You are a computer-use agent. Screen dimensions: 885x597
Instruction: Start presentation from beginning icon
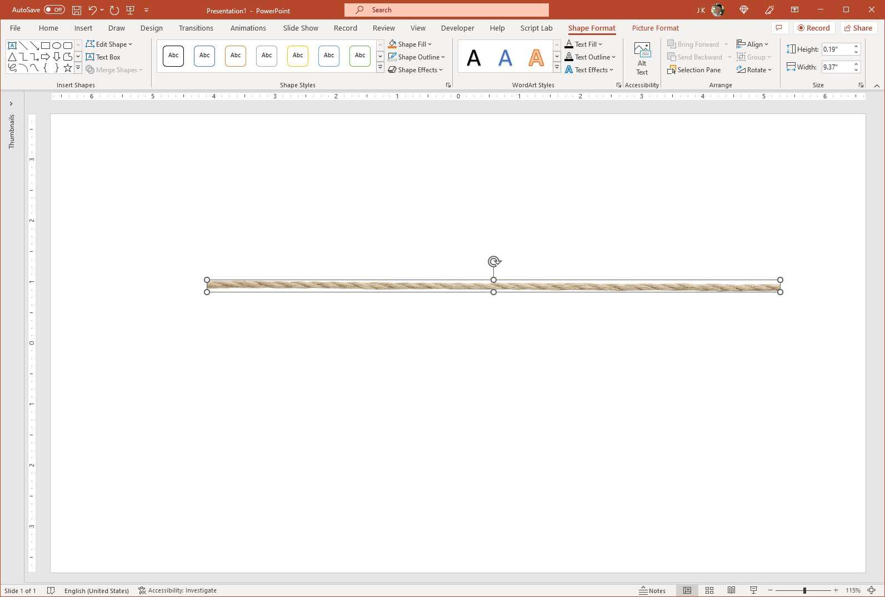click(x=131, y=10)
